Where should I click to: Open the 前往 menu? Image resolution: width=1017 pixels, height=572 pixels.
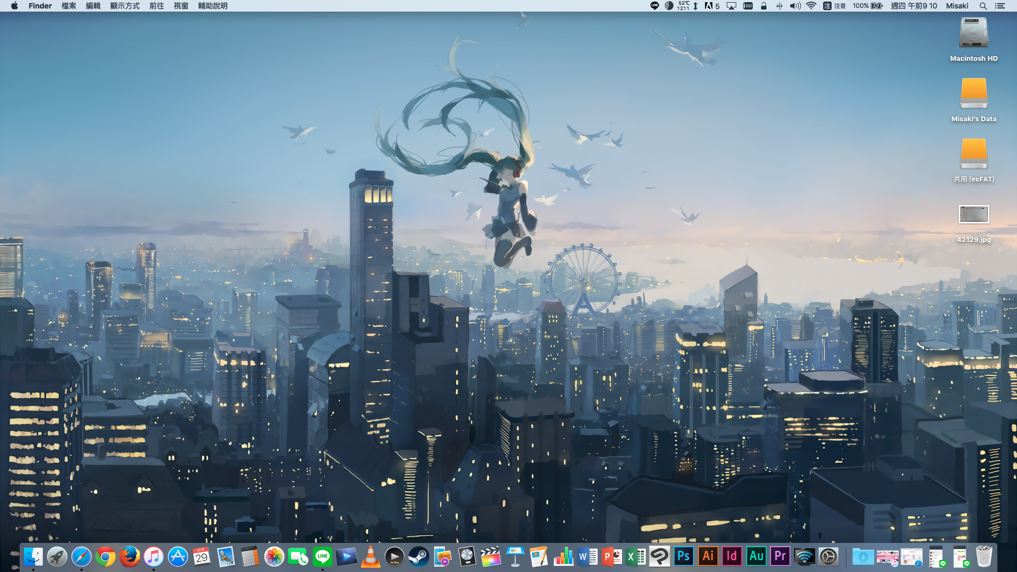click(156, 6)
